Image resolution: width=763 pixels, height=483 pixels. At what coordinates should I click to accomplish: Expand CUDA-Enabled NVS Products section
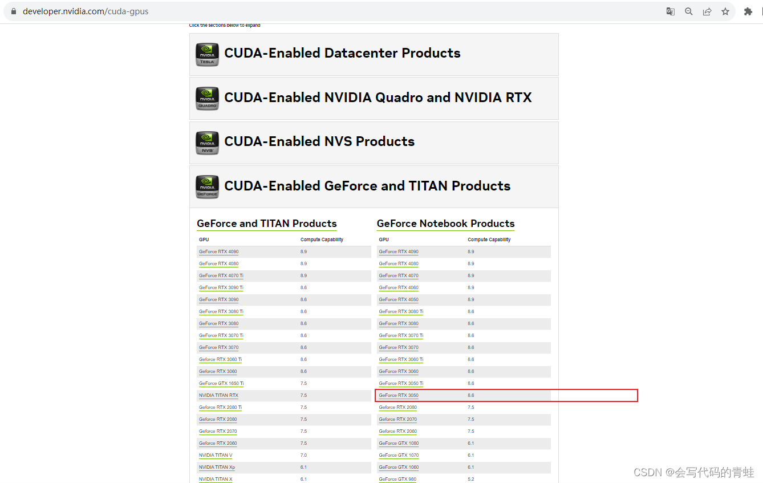pos(374,143)
